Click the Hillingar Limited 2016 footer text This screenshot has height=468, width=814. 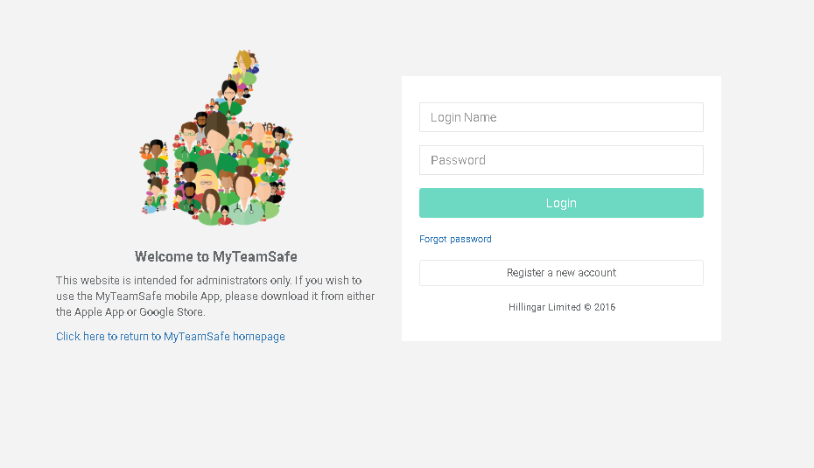pyautogui.click(x=562, y=307)
